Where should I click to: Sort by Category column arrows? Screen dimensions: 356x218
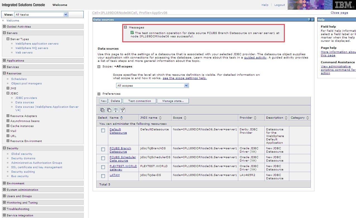pyautogui.click(x=307, y=118)
